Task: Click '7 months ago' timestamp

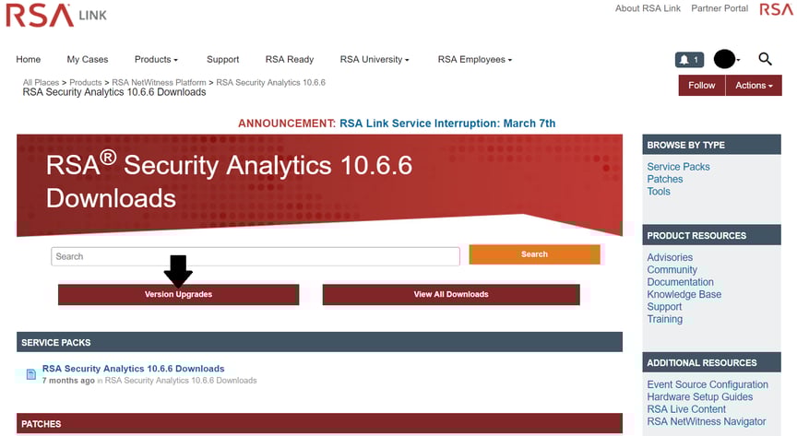Action: click(x=68, y=381)
